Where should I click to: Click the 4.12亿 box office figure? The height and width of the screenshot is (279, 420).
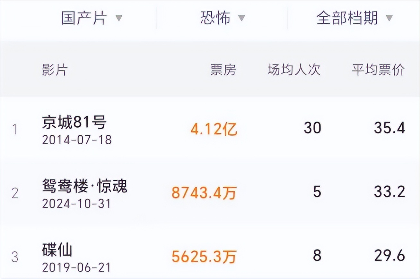coord(214,129)
